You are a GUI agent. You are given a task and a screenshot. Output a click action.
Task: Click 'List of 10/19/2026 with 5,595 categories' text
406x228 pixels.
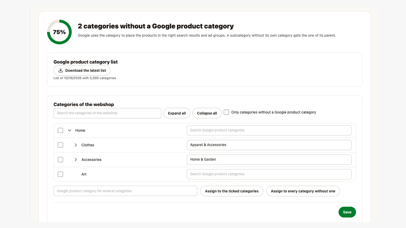85,78
